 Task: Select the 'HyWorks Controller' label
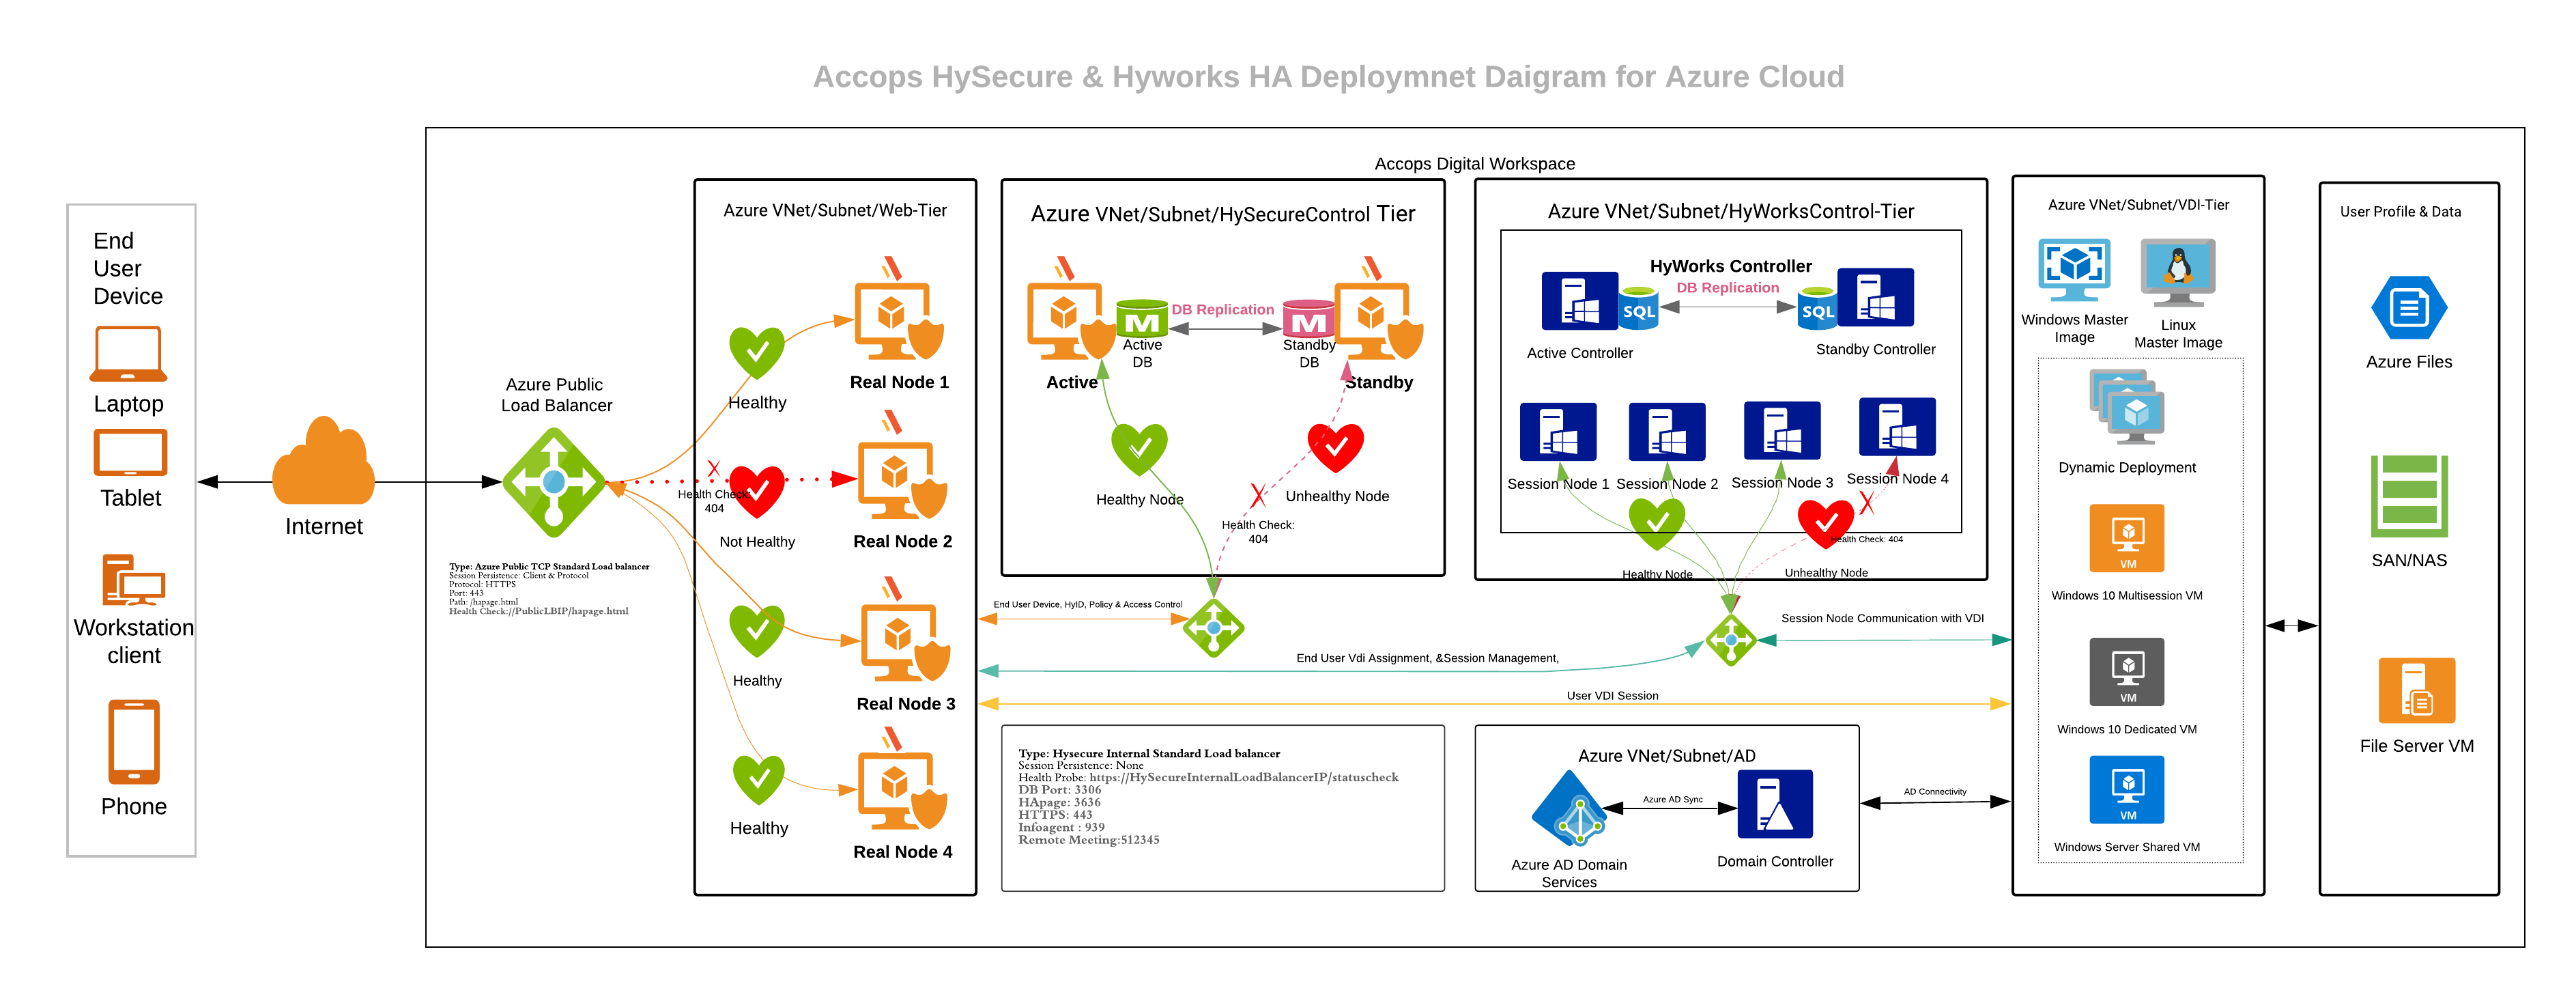click(1730, 266)
